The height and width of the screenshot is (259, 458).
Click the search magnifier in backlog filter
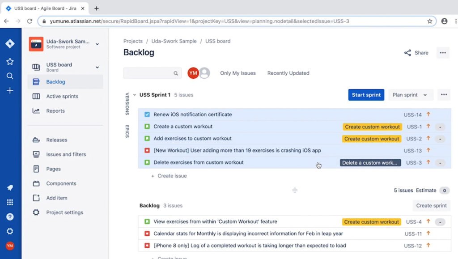click(175, 73)
